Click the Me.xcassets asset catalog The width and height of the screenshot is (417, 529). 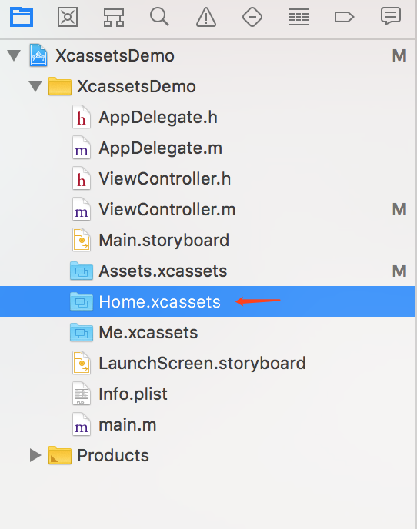click(208, 332)
